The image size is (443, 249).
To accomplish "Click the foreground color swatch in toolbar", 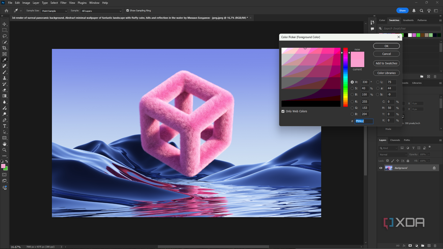I will [x=3, y=166].
